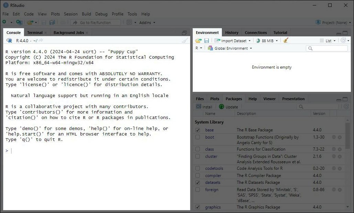Click the New File plus icon
The width and height of the screenshot is (354, 213).
pyautogui.click(x=4, y=22)
